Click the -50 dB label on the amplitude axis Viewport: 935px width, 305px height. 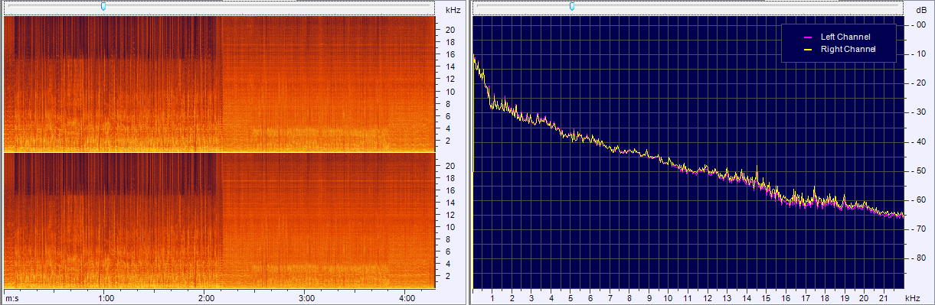[920, 171]
